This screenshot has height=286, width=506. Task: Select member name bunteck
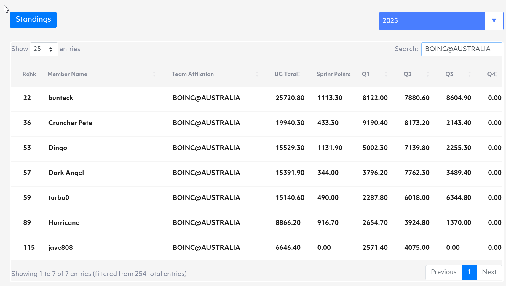[61, 98]
